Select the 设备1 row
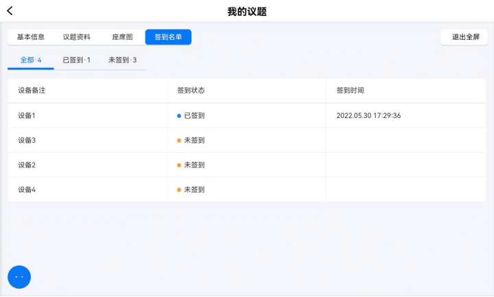This screenshot has height=297, width=494. tap(247, 116)
